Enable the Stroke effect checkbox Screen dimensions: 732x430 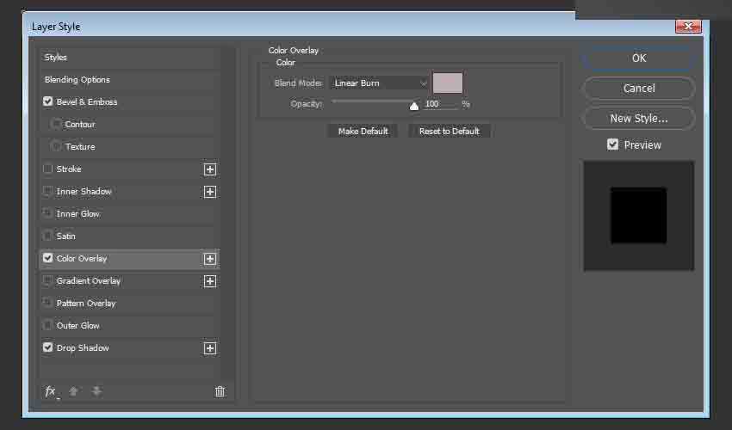pyautogui.click(x=48, y=169)
